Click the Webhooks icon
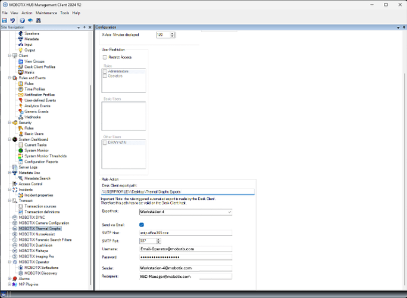 pos(21,117)
